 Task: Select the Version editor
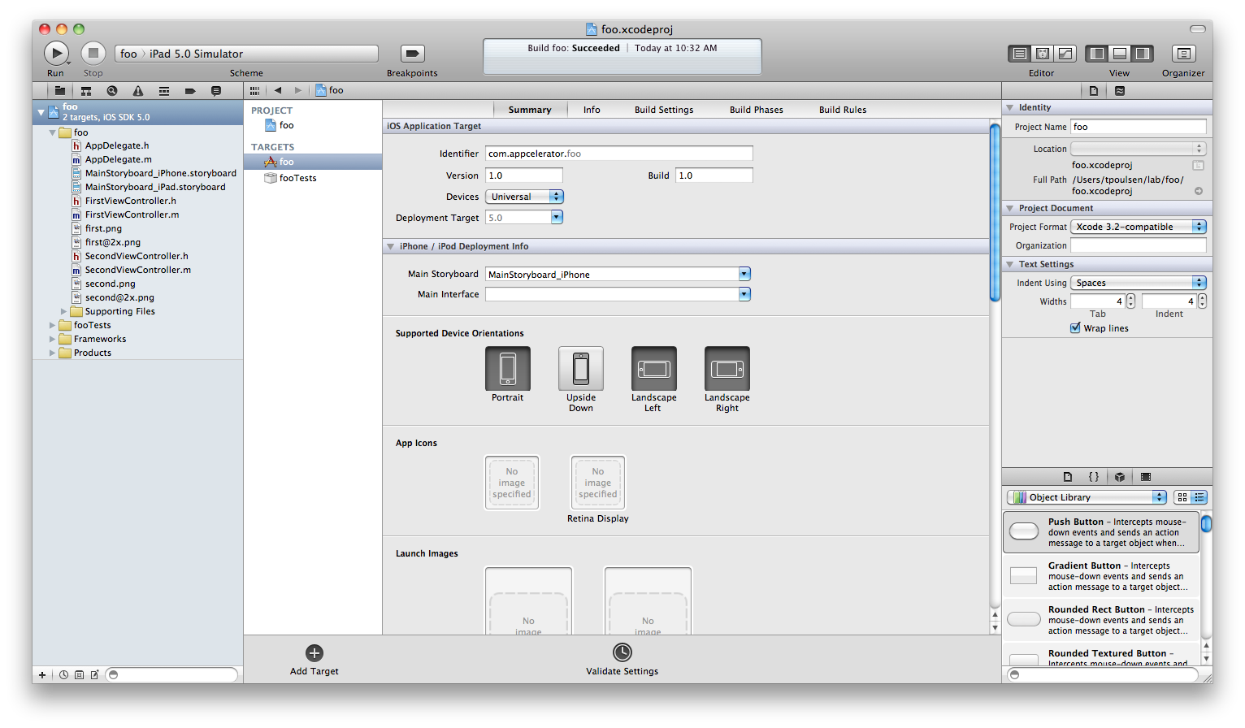tap(1065, 54)
